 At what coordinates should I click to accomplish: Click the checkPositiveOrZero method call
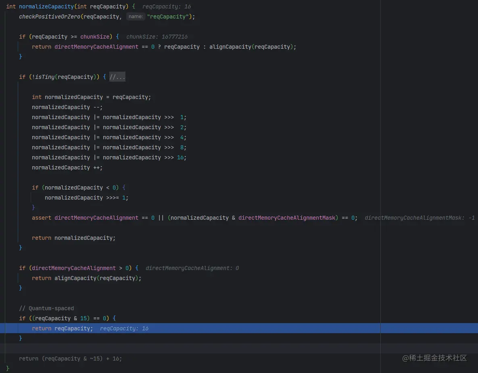point(49,17)
